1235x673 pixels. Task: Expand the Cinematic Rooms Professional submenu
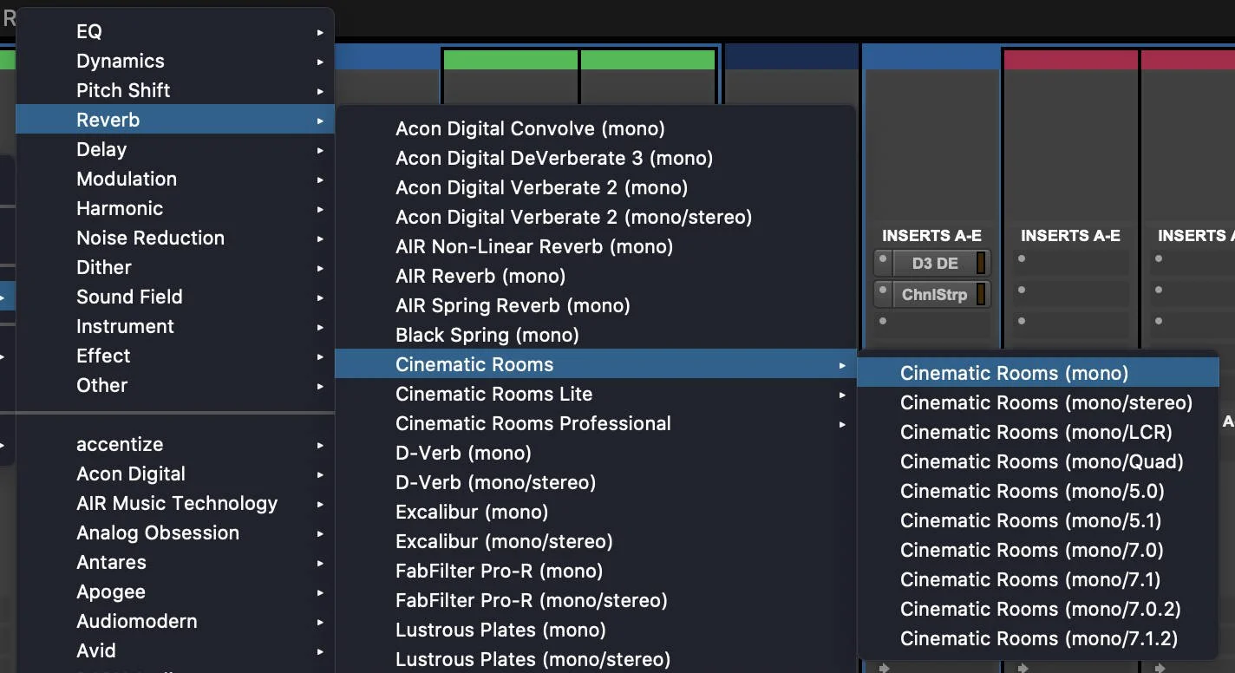tap(596, 423)
